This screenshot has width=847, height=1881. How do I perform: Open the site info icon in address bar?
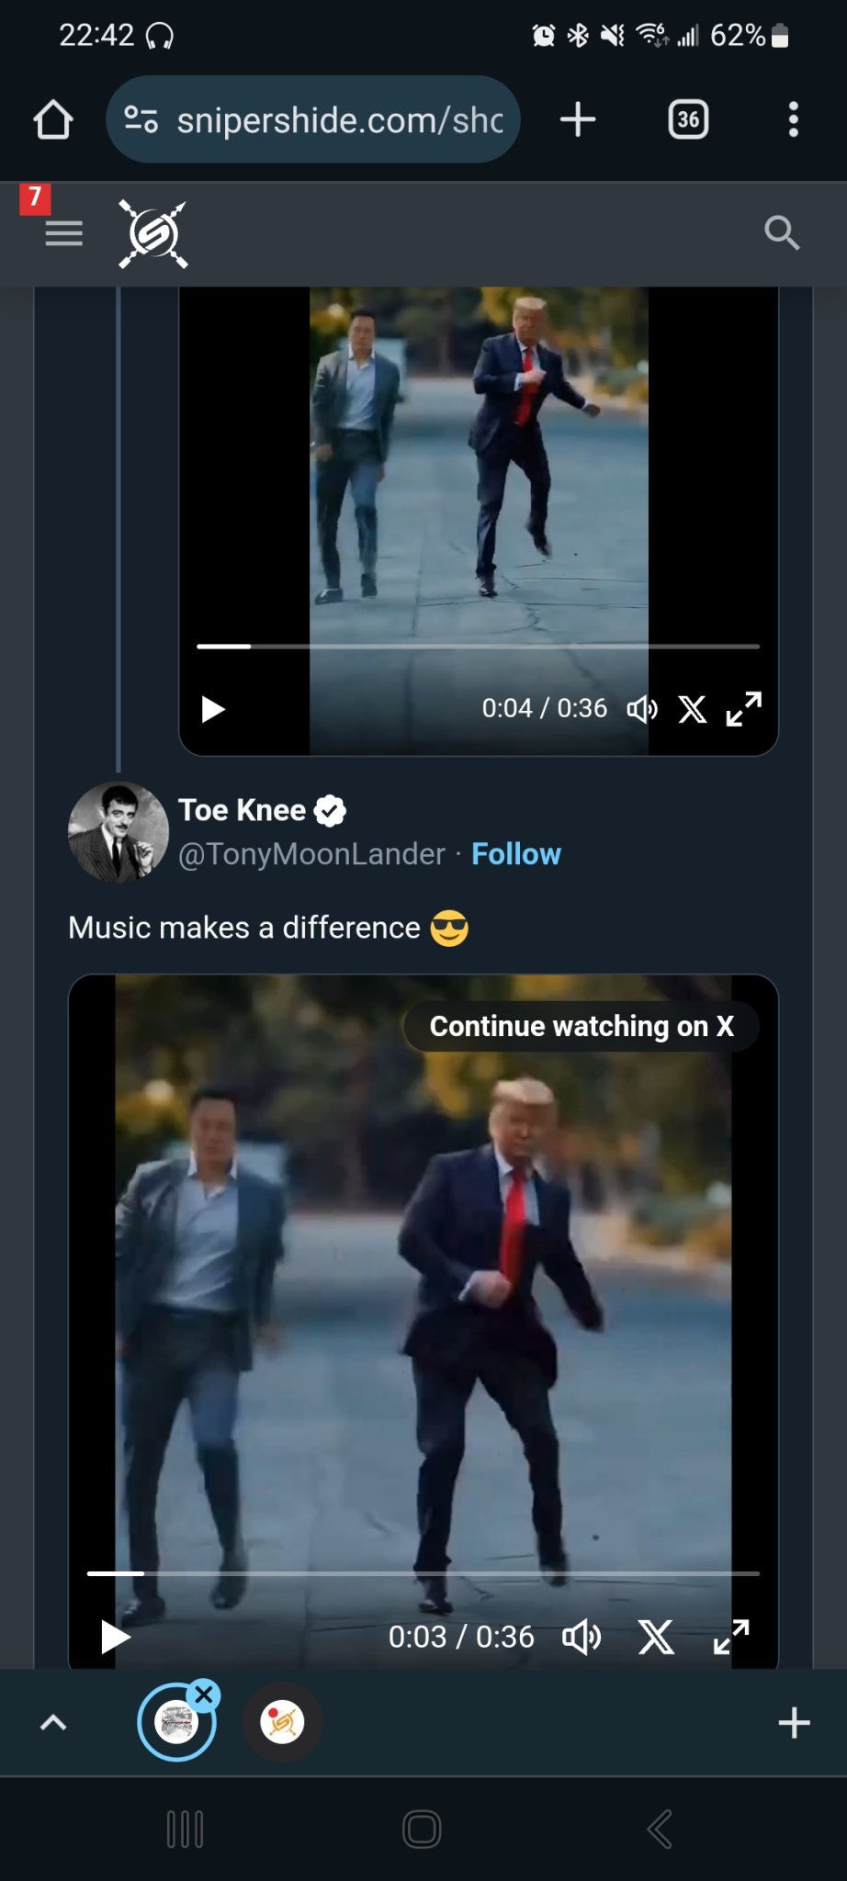pyautogui.click(x=141, y=119)
